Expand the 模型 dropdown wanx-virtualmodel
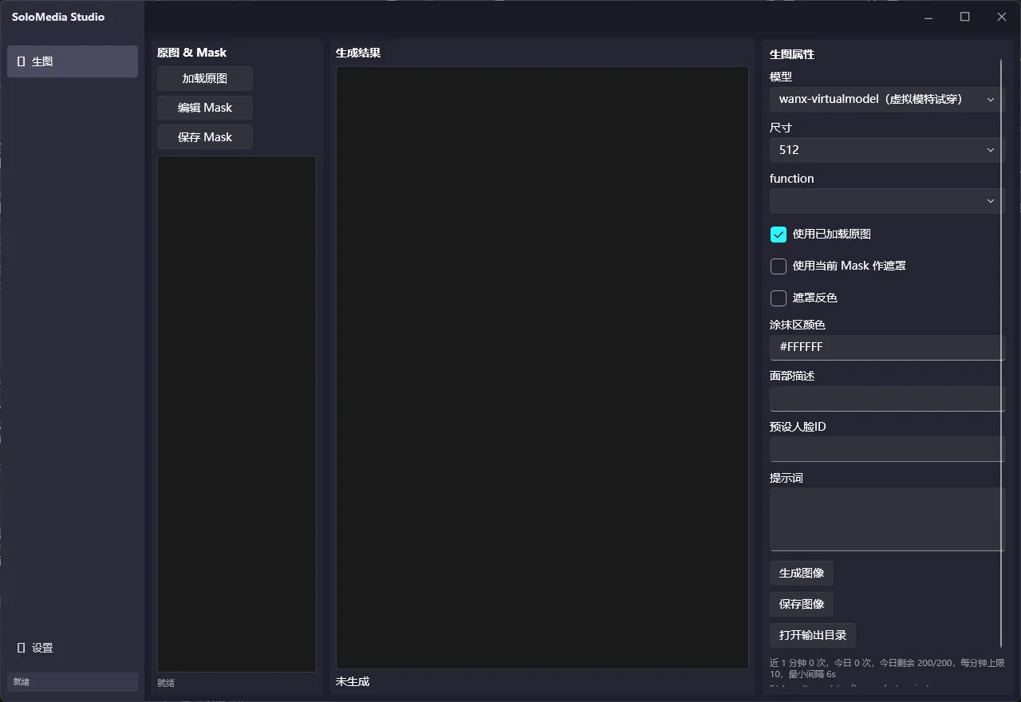 click(887, 100)
